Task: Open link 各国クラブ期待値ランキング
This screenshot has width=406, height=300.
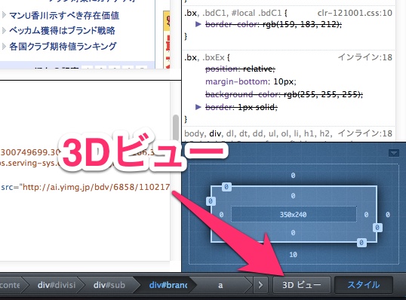Action: (x=63, y=46)
